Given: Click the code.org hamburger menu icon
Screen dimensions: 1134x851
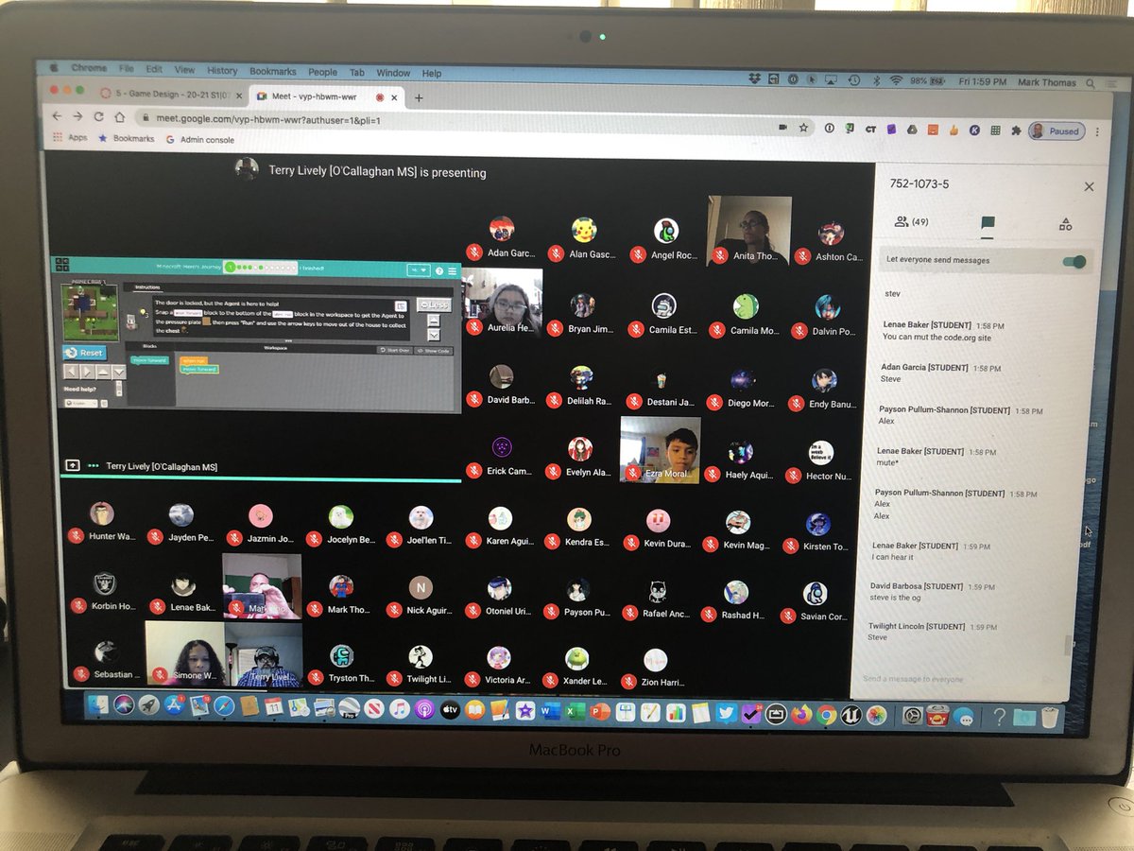Looking at the screenshot, I should (x=452, y=271).
